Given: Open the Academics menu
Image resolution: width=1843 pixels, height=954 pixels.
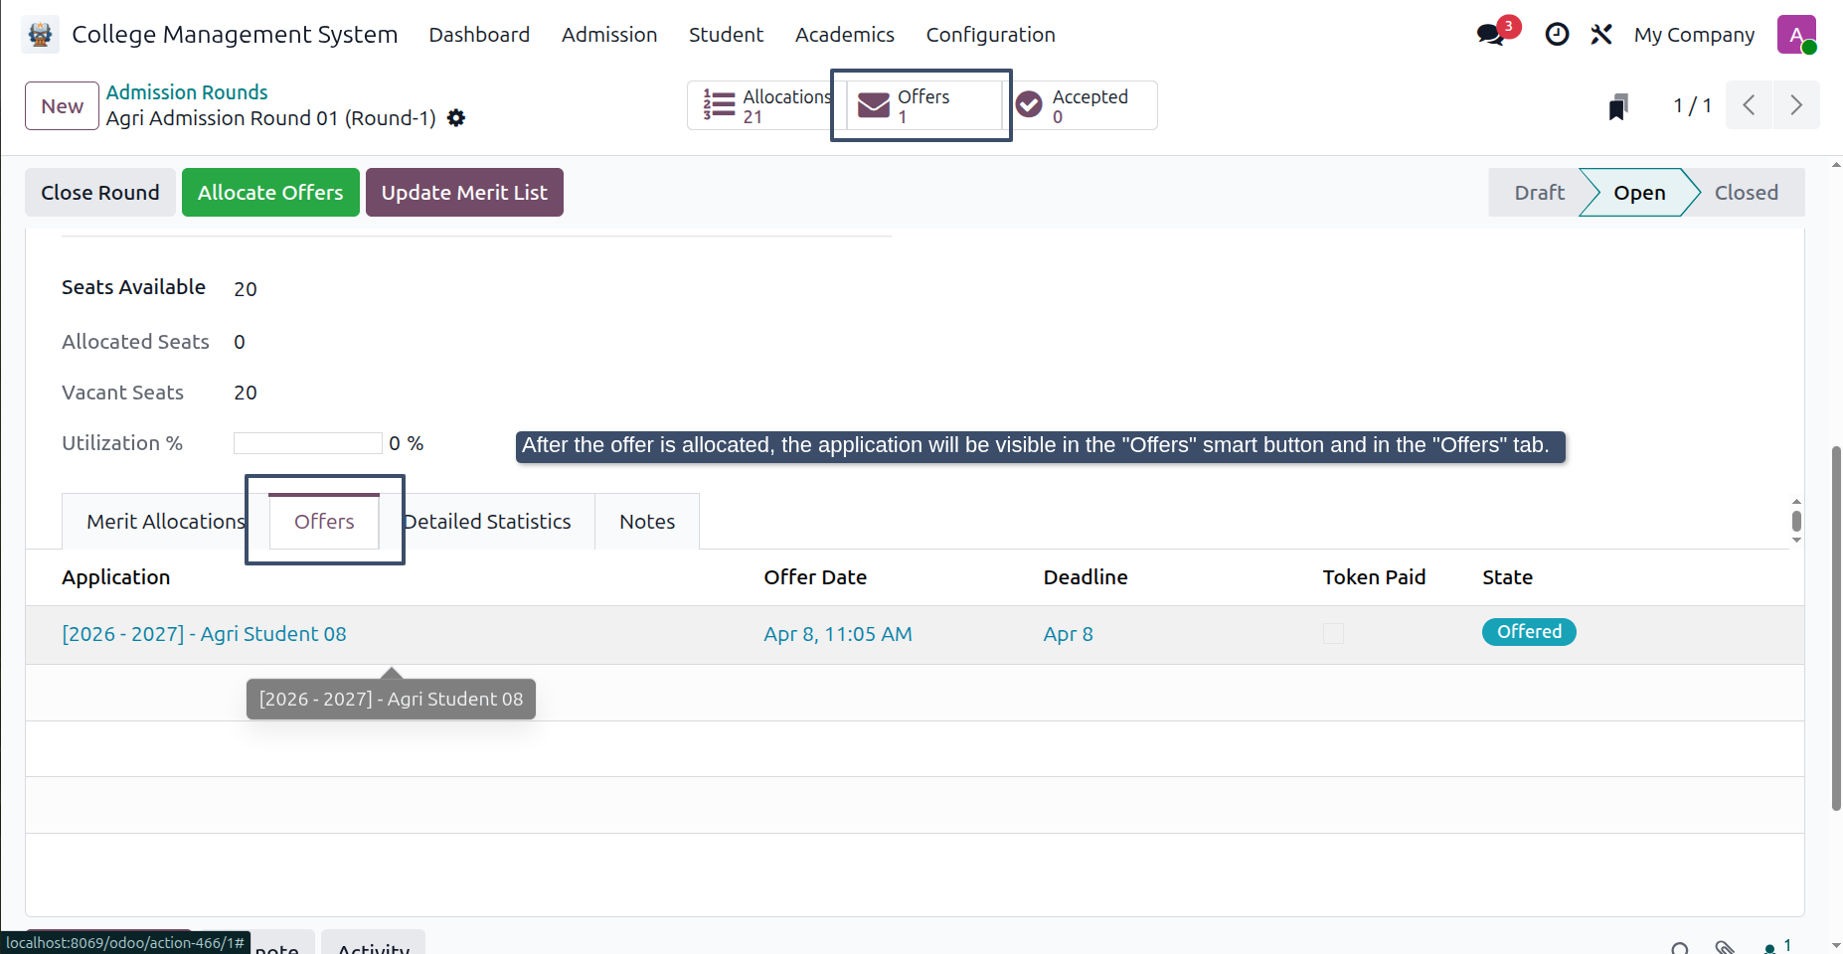Looking at the screenshot, I should click(845, 35).
